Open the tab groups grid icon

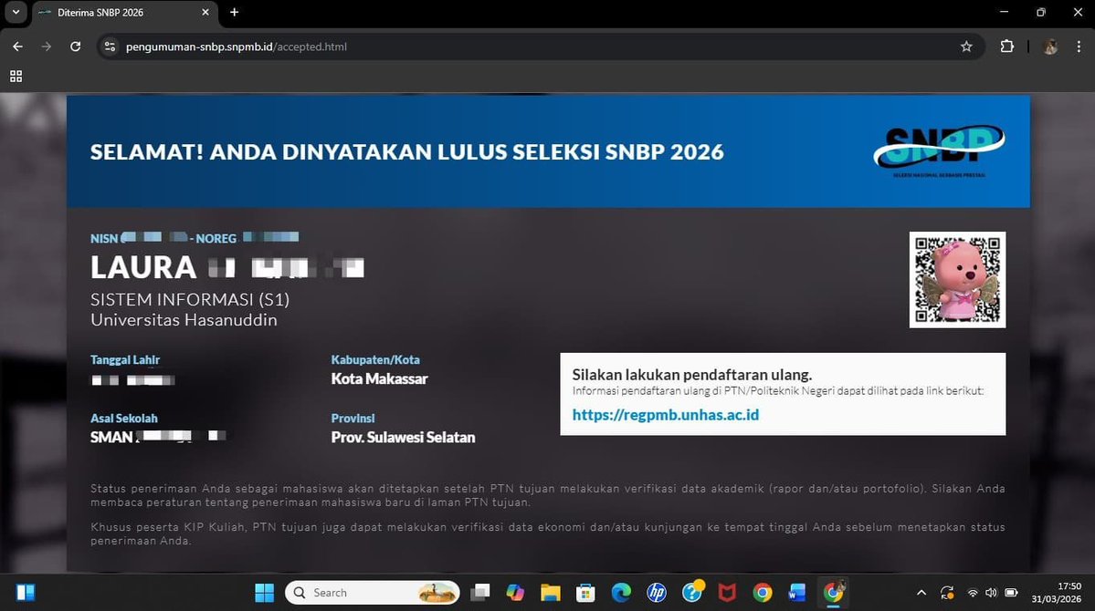pos(16,76)
